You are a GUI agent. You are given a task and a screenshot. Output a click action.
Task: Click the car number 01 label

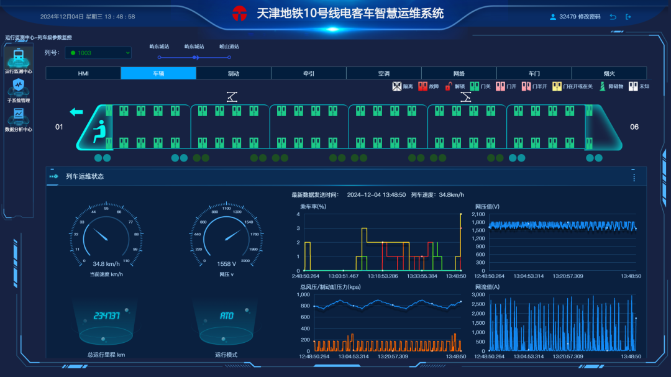(59, 127)
